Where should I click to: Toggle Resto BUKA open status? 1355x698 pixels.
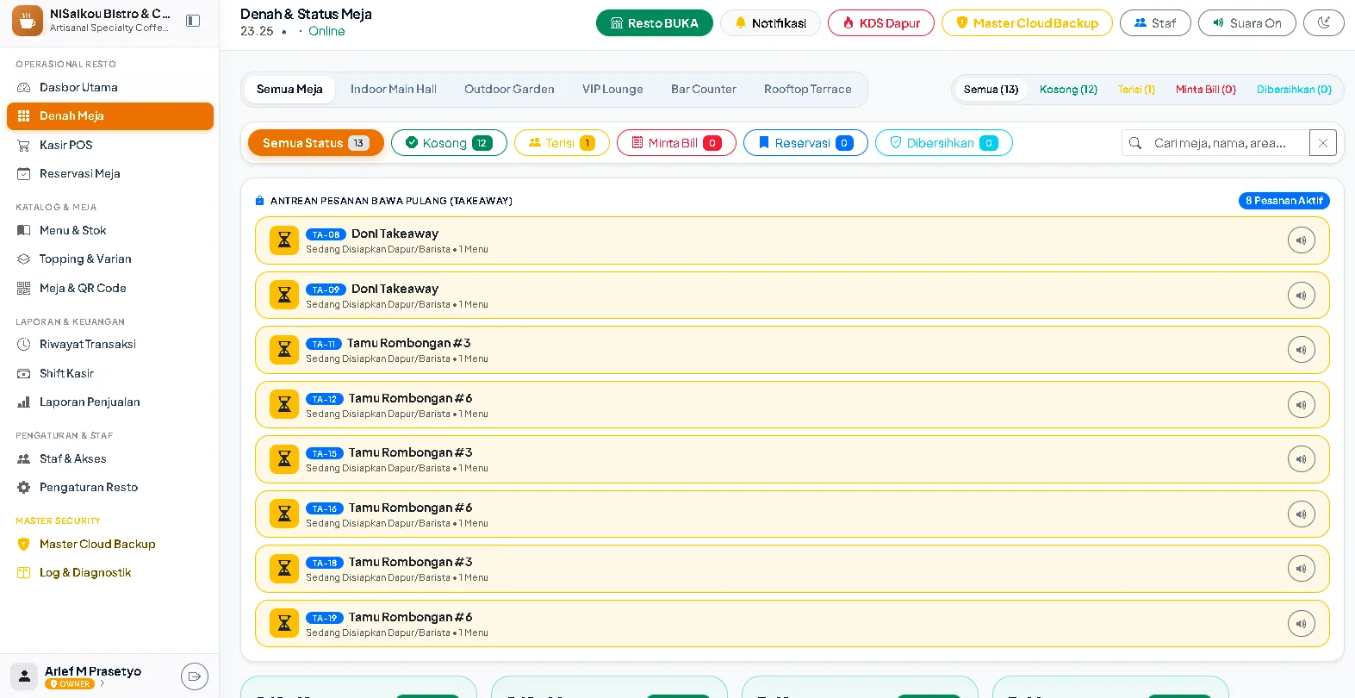[655, 23]
